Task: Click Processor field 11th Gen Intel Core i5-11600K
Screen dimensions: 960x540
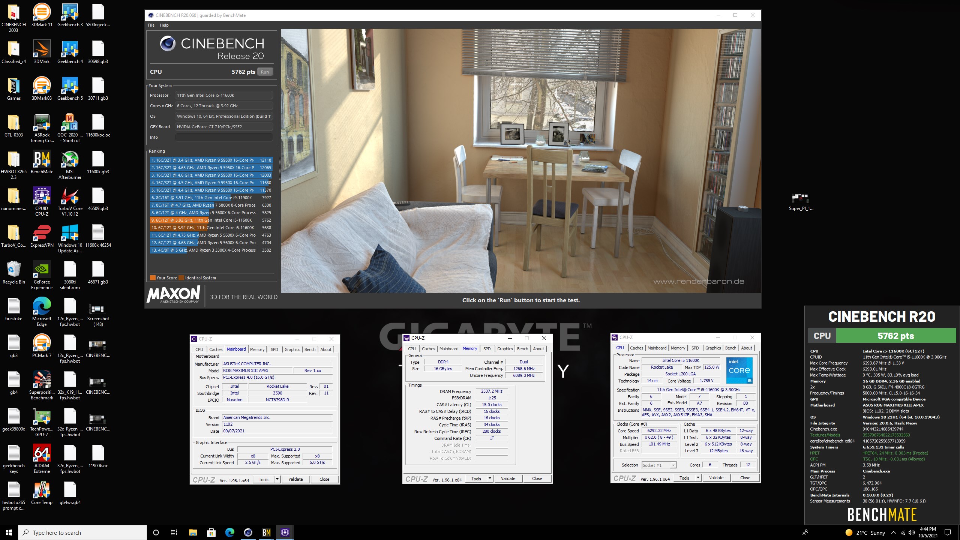Action: [224, 95]
